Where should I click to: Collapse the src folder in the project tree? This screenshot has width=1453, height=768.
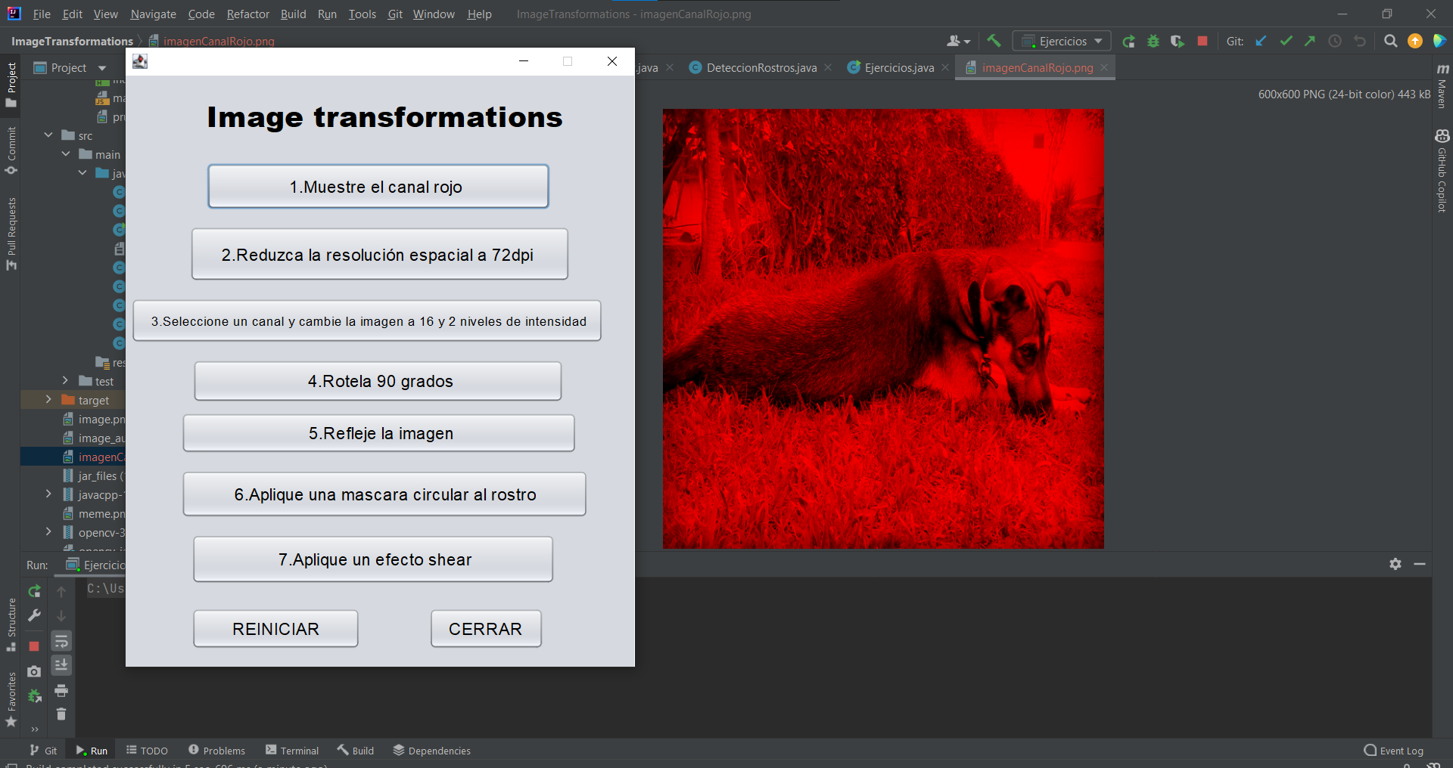coord(49,135)
